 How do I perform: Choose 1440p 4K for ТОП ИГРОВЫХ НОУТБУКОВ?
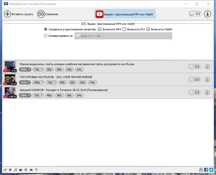[25, 83]
